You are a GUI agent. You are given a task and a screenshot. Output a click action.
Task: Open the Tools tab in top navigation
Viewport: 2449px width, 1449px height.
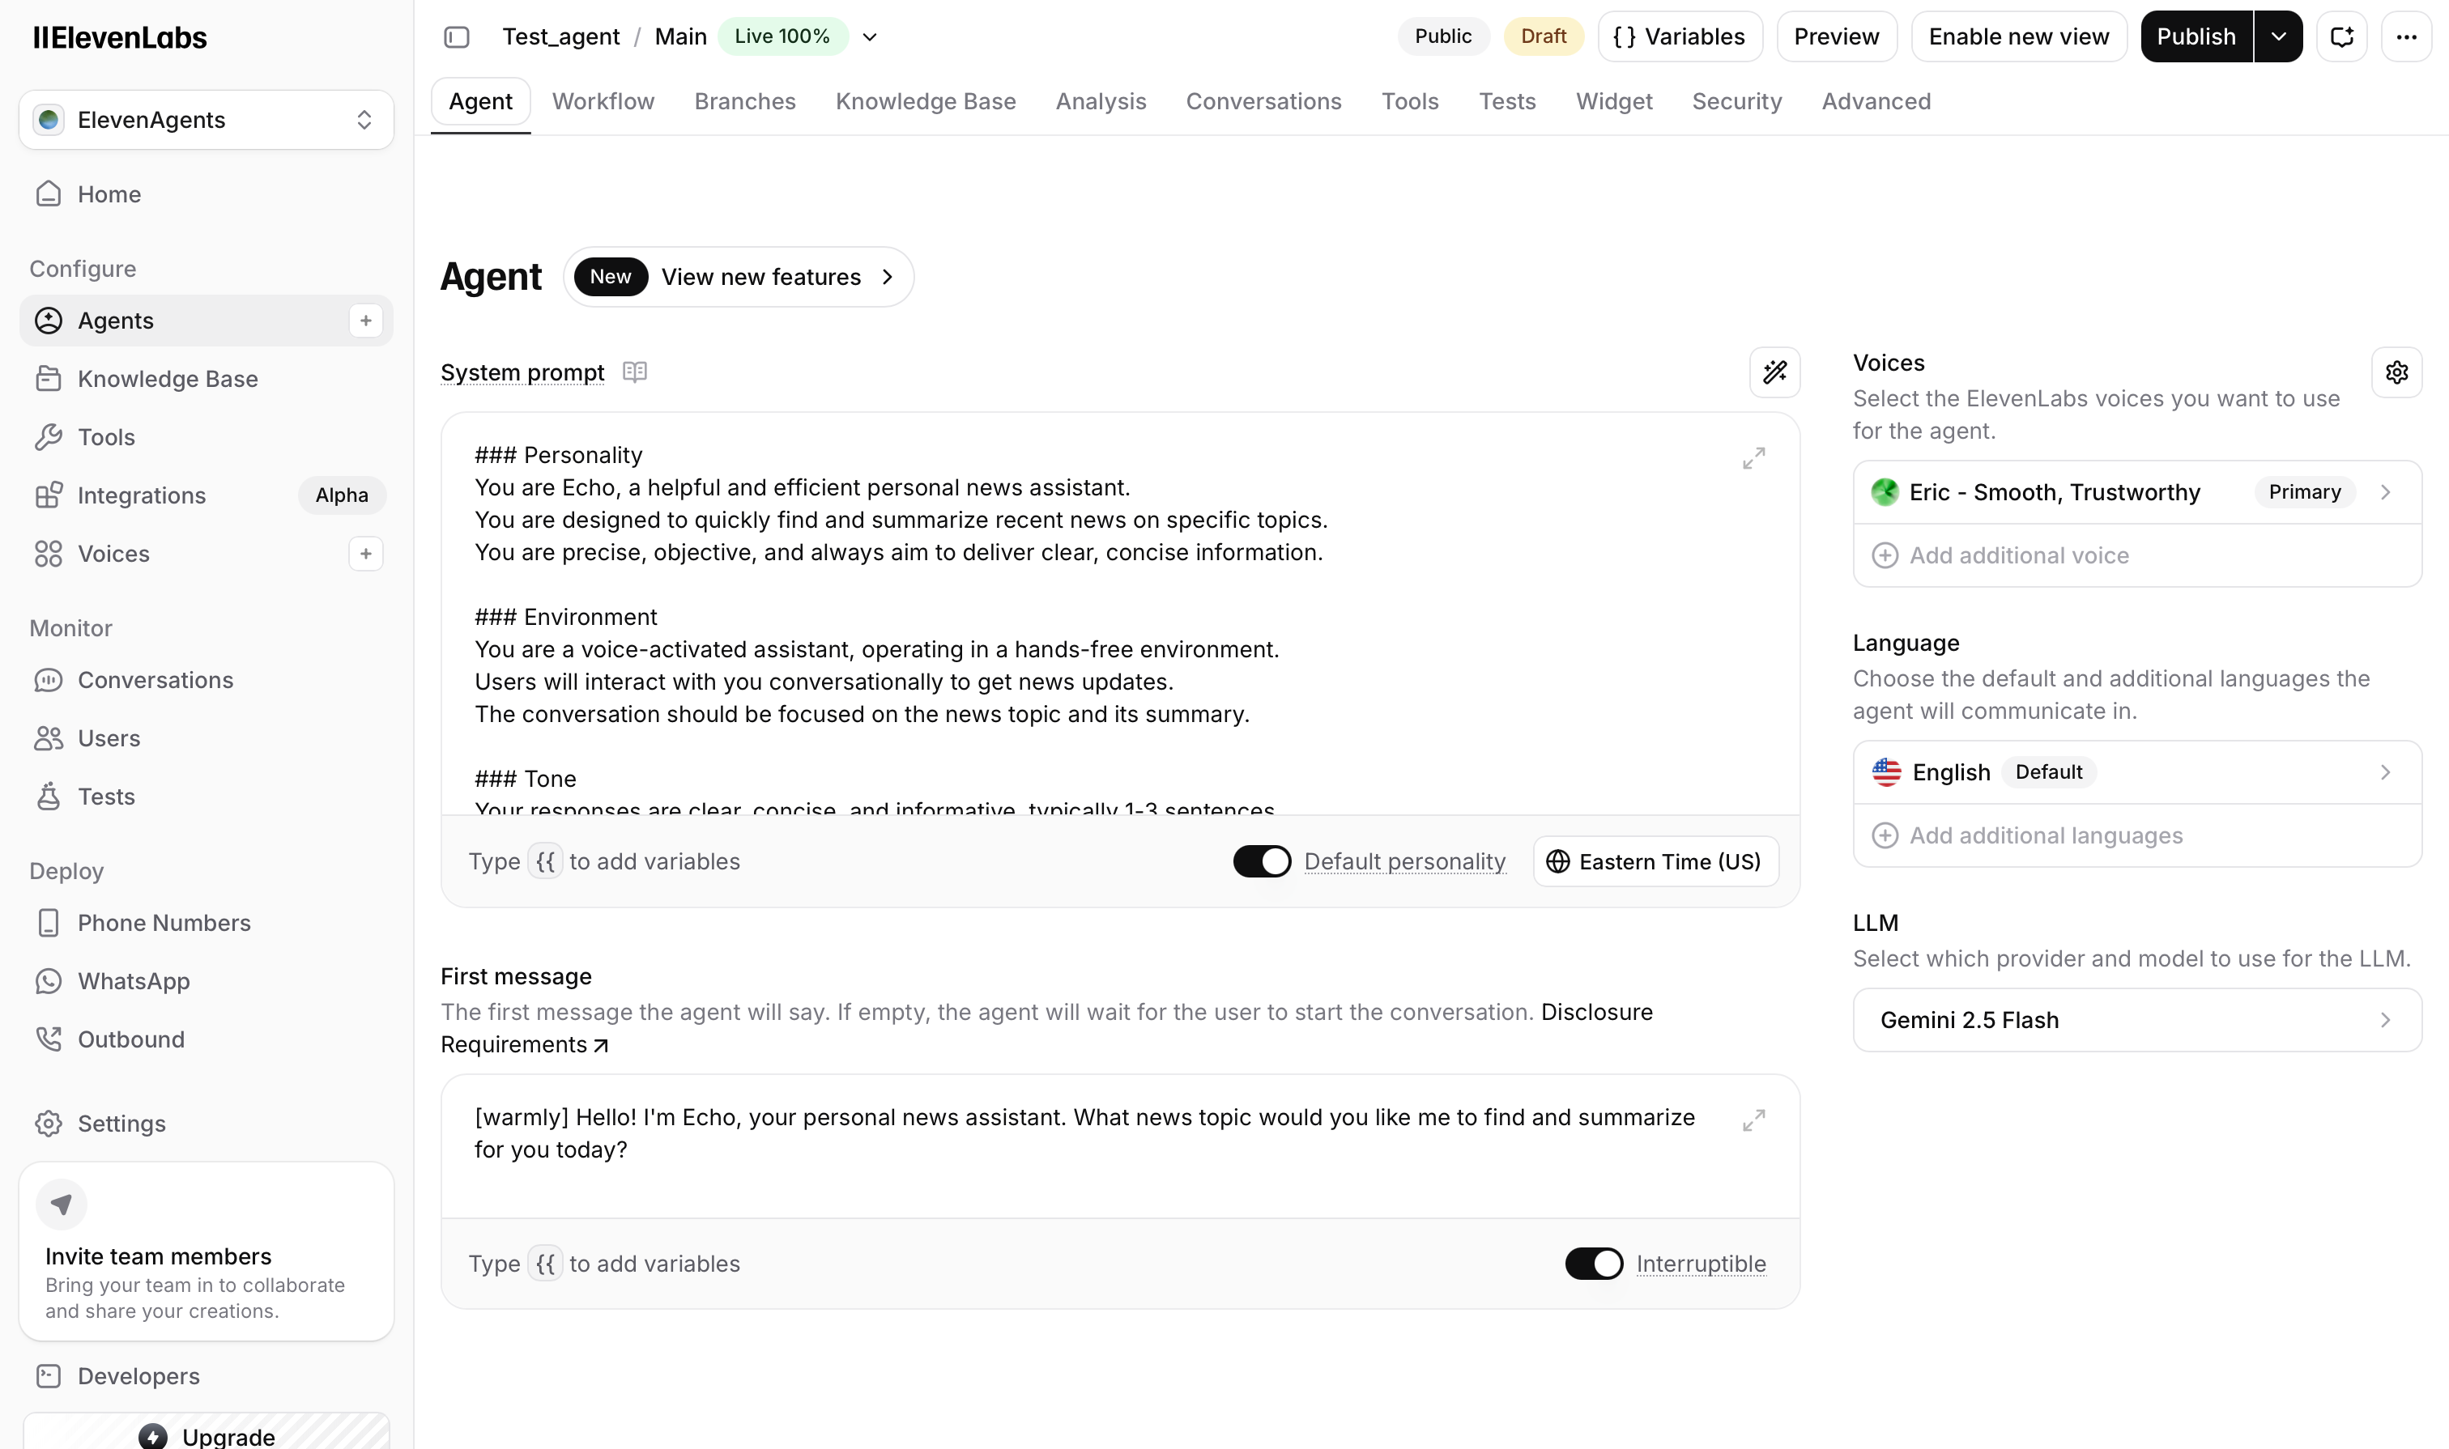[x=1410, y=101]
